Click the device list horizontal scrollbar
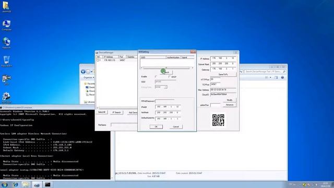 click(x=117, y=108)
